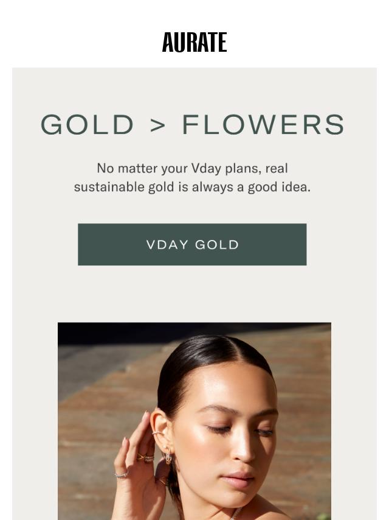
Task: Click the necklace chain at the bottom of the photo
Action: coord(236,515)
